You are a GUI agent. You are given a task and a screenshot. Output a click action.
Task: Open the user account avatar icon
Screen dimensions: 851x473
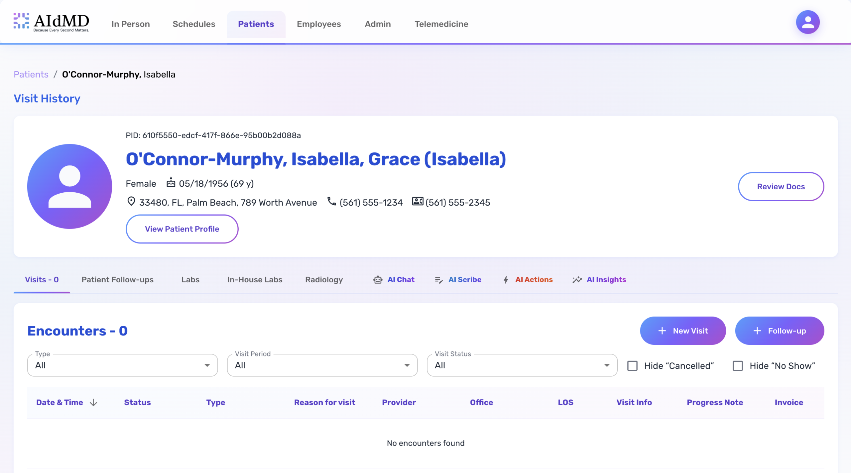tap(807, 22)
